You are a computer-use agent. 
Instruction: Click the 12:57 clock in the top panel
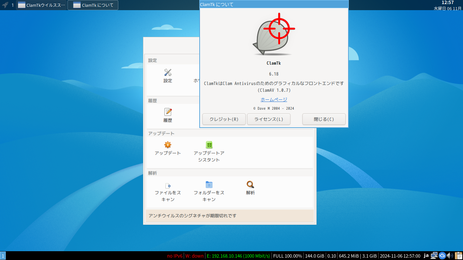point(448,3)
